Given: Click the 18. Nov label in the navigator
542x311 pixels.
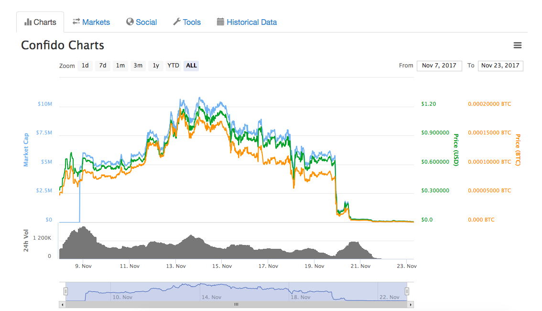Looking at the screenshot, I should pyautogui.click(x=300, y=297).
